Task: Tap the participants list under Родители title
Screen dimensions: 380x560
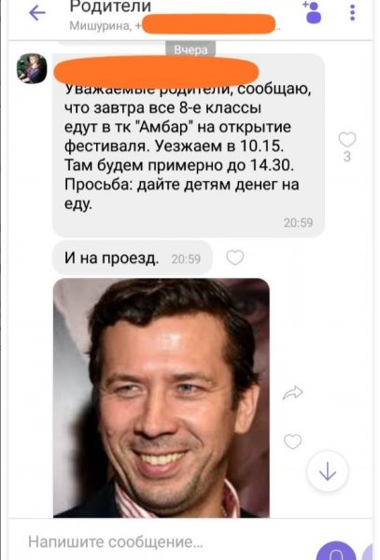Action: click(175, 26)
